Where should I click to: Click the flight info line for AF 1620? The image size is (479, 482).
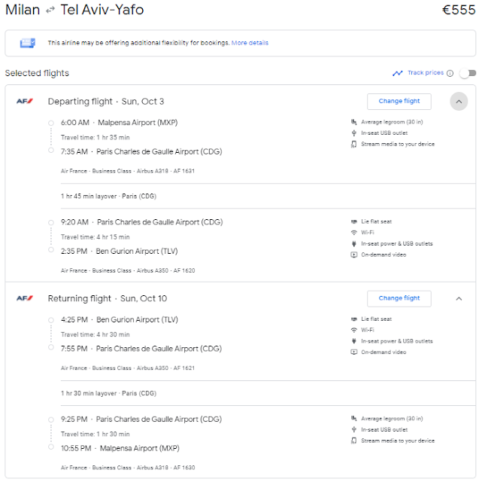pos(128,270)
